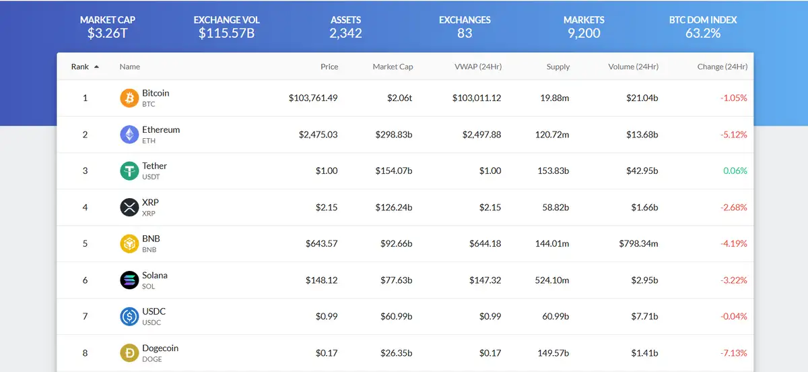808x372 pixels.
Task: Click Bitcoin price $103,761.49
Action: coord(313,98)
